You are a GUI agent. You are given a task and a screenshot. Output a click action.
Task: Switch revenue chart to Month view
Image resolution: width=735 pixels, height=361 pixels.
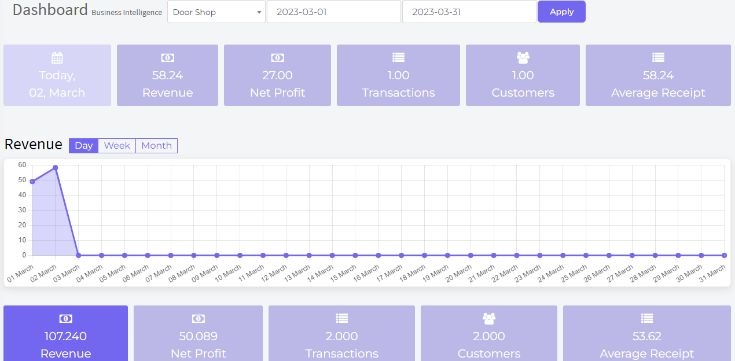(x=156, y=146)
